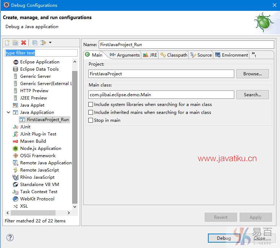
Task: Collapse the Java Application tree node
Action: 8,112
